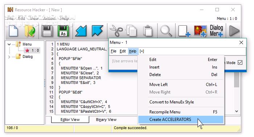Select the 1 : 0 starred resource item

point(32,51)
